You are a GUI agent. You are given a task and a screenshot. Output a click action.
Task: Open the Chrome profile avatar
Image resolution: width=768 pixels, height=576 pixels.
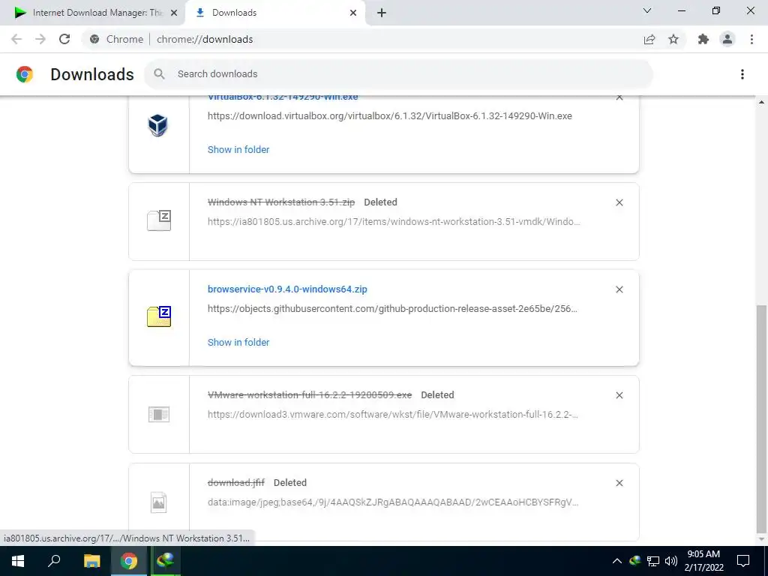pyautogui.click(x=727, y=39)
